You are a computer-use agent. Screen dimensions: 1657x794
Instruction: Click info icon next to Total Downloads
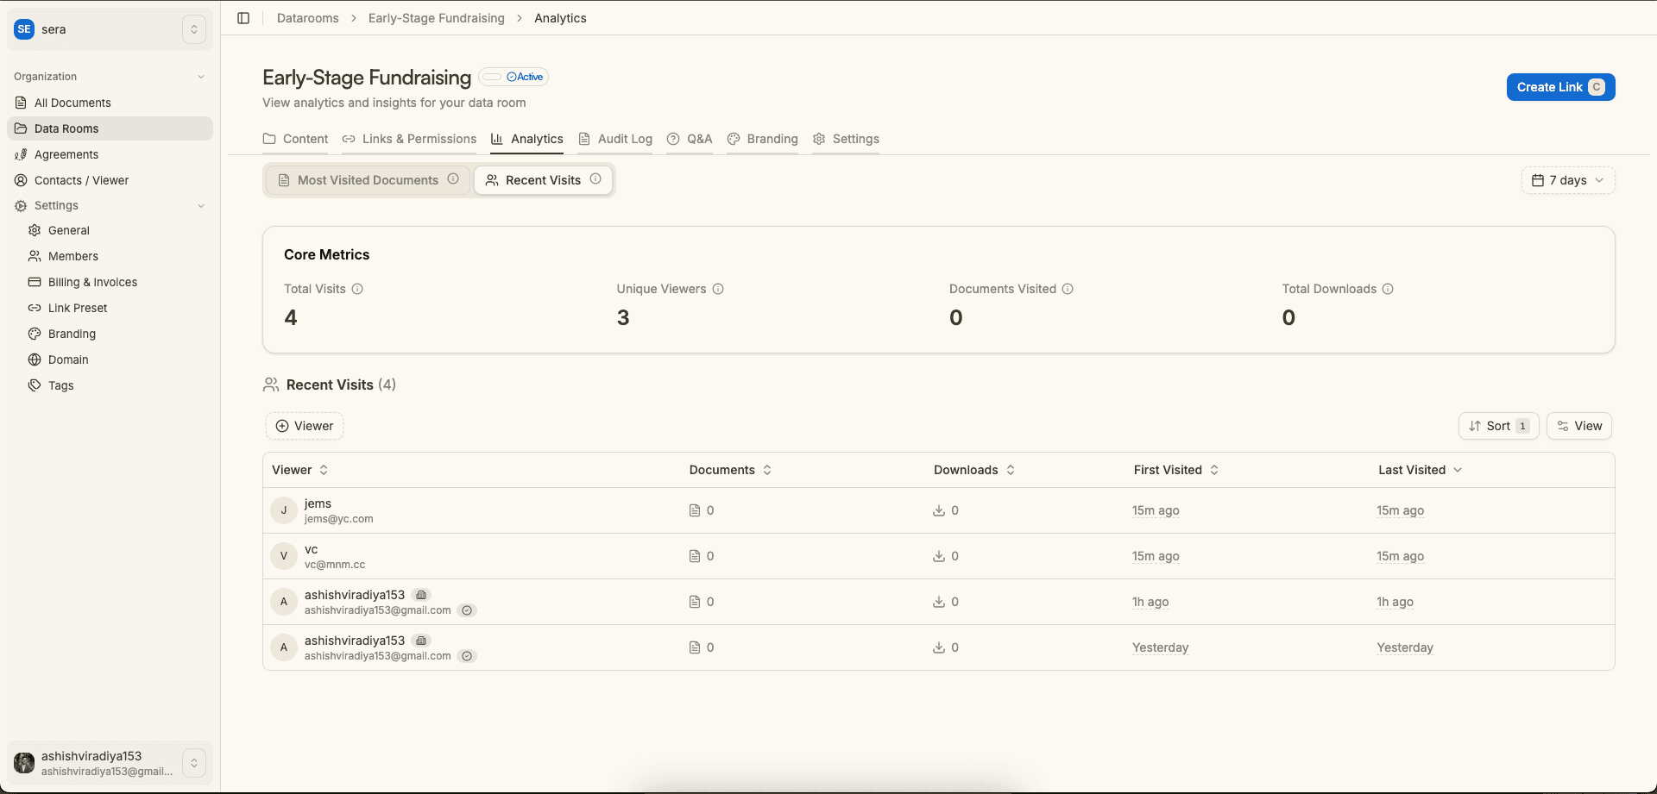pos(1388,289)
